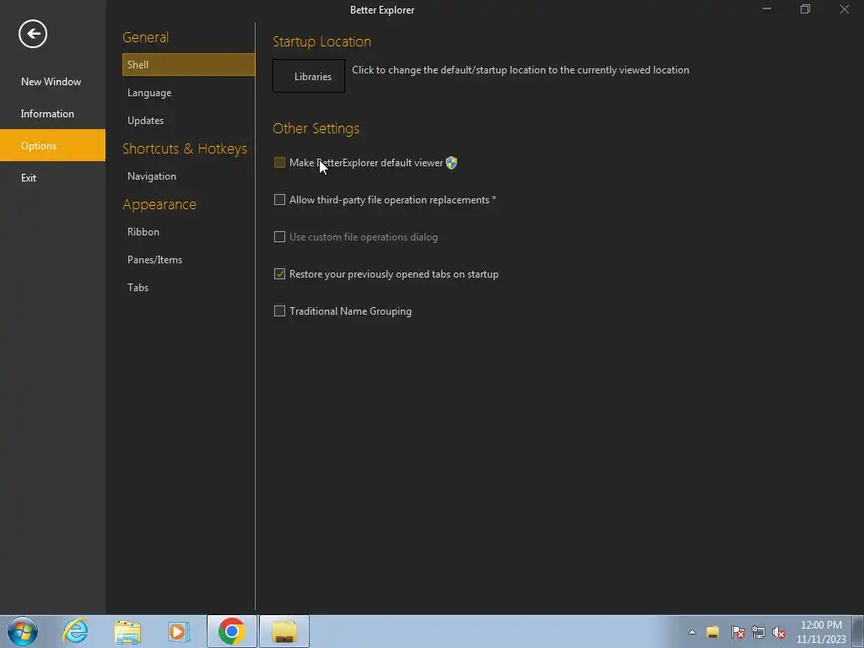Select the Options menu item
Viewport: 864px width, 648px height.
coord(52,145)
